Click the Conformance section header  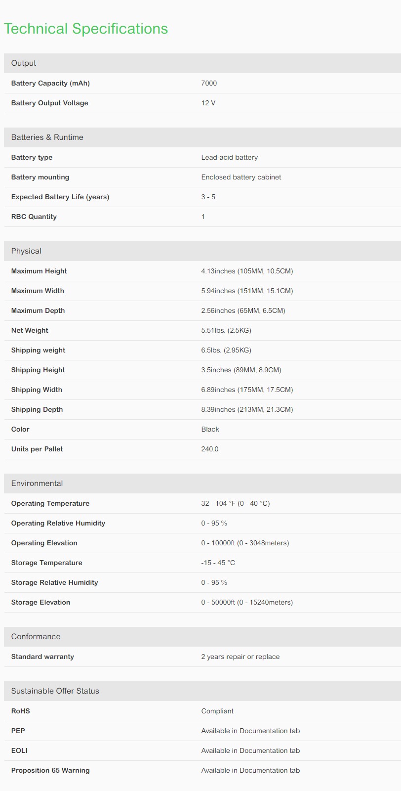click(202, 637)
